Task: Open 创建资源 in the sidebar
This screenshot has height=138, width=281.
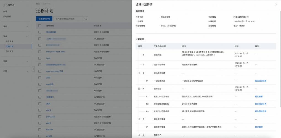Action: coord(9,51)
